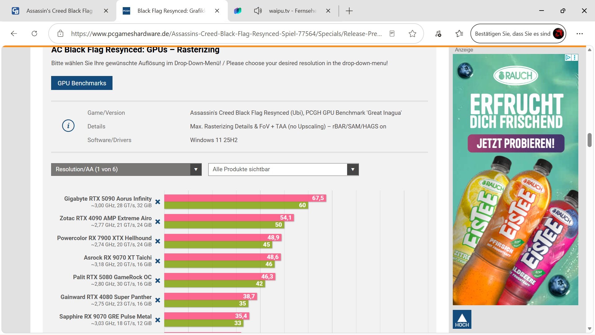Click the green 33 bar for RX 9070 GRE
595x335 pixels.
(x=204, y=323)
